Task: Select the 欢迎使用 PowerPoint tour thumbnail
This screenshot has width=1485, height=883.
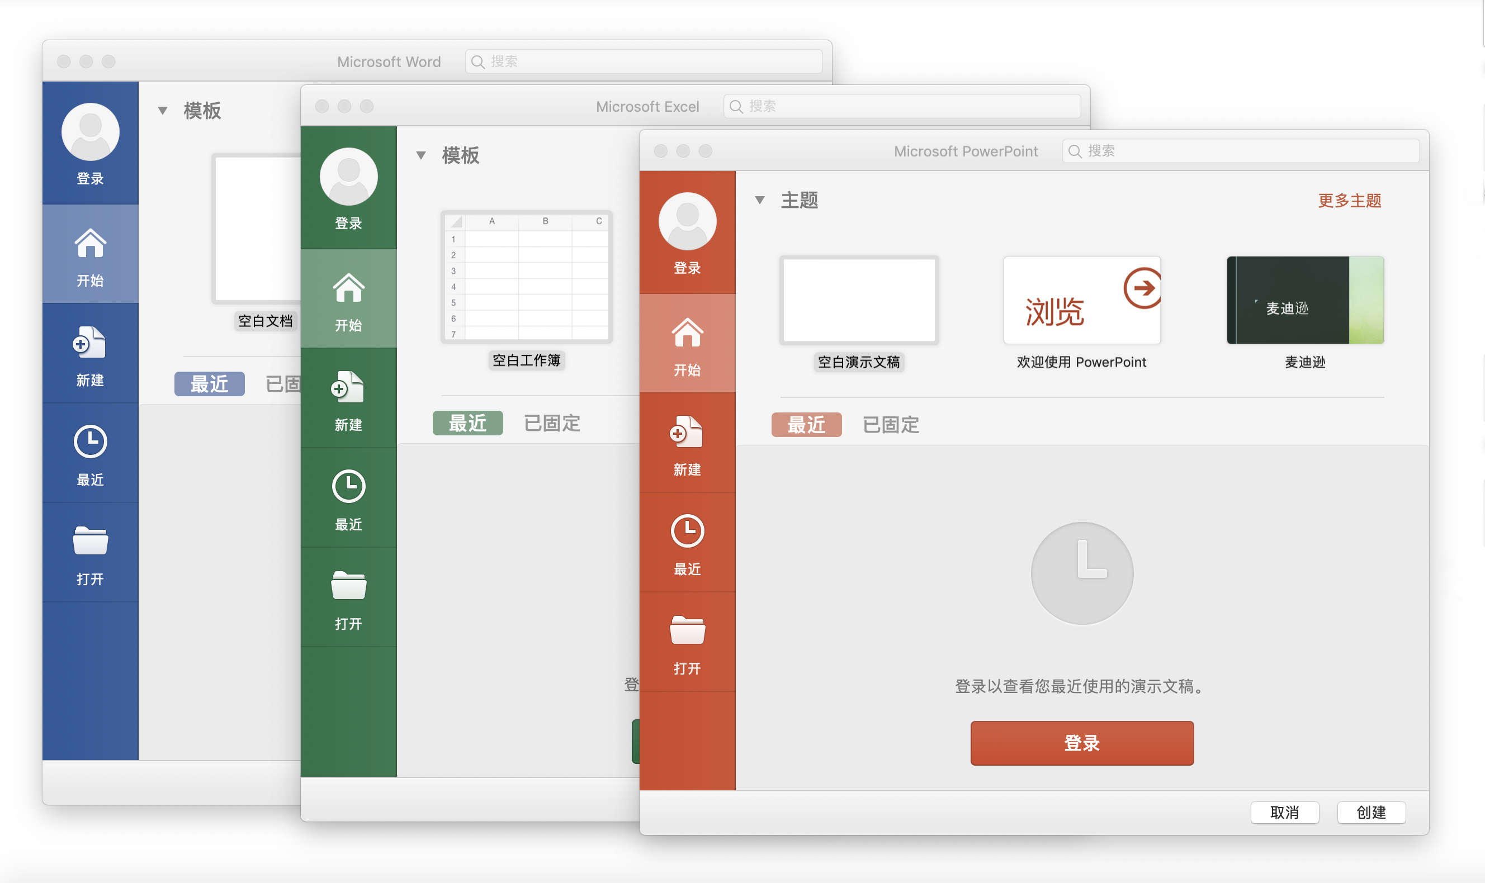Action: (x=1082, y=301)
